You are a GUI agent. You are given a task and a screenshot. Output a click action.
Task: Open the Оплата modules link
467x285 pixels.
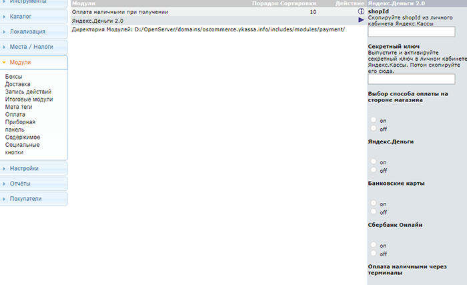click(x=15, y=115)
